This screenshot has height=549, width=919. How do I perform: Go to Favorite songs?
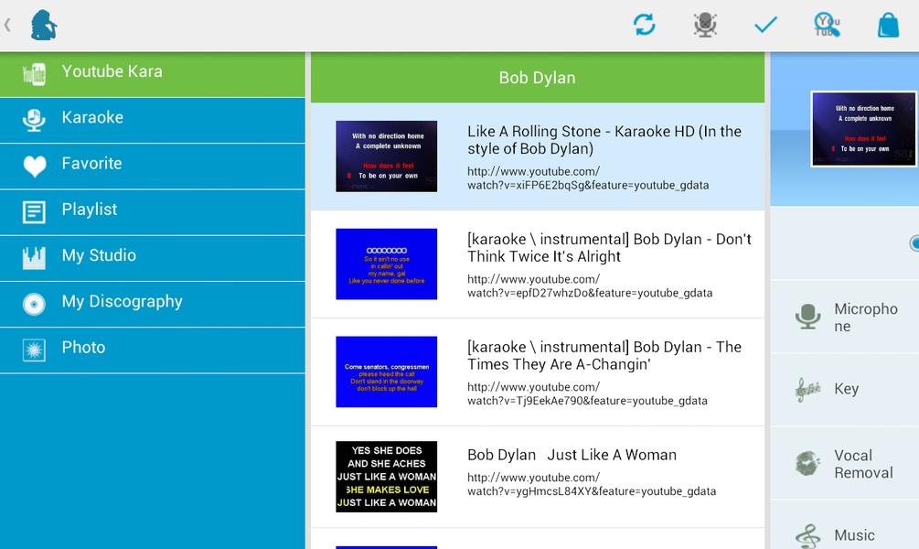pos(153,166)
